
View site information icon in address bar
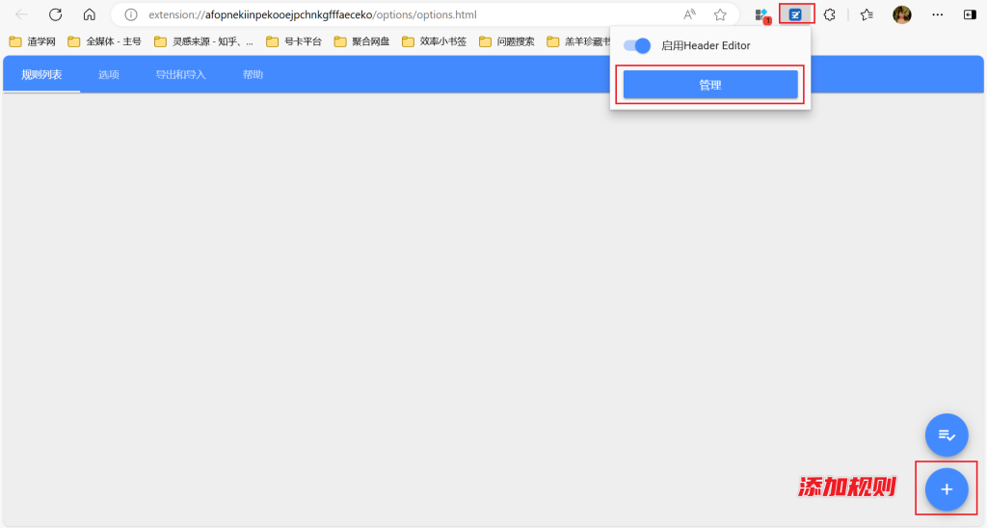pyautogui.click(x=130, y=14)
